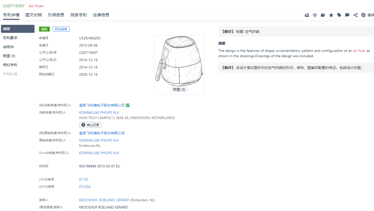Go to the 同族专利 tab

pyautogui.click(x=79, y=15)
